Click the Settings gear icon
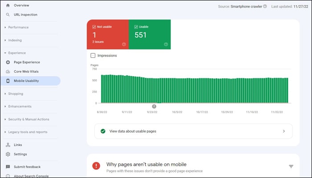The height and width of the screenshot is (178, 312). click(x=8, y=154)
